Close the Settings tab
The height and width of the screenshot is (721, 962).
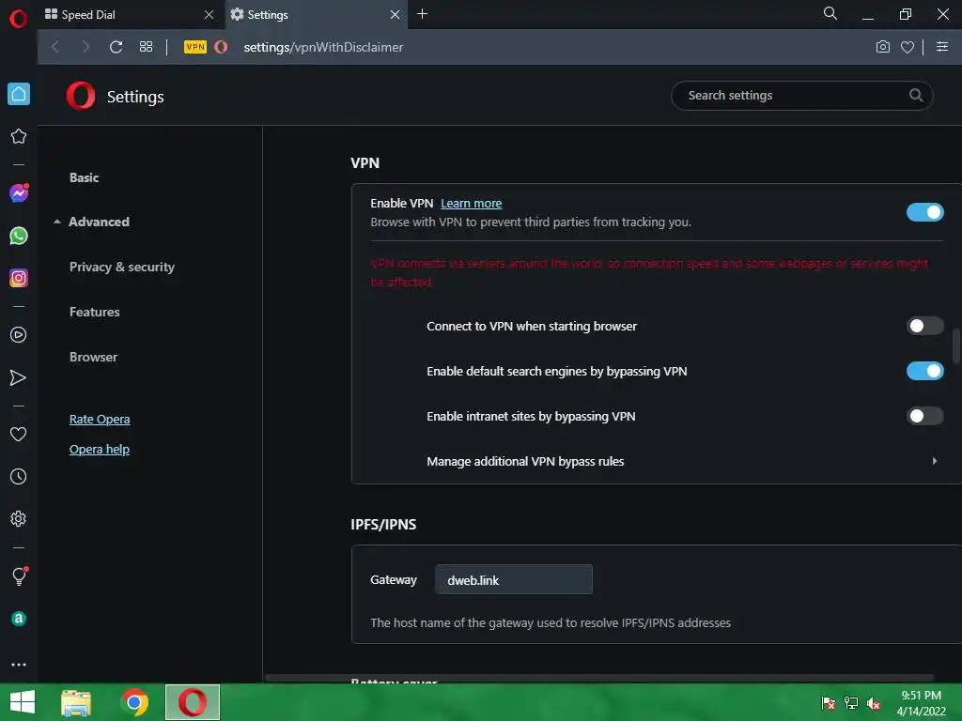(396, 14)
